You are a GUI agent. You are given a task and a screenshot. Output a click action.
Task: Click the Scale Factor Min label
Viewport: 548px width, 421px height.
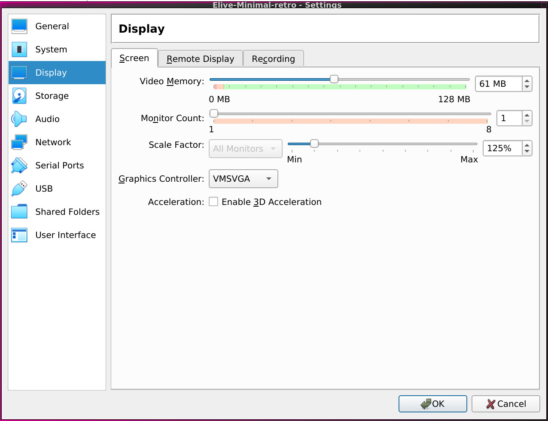[295, 160]
